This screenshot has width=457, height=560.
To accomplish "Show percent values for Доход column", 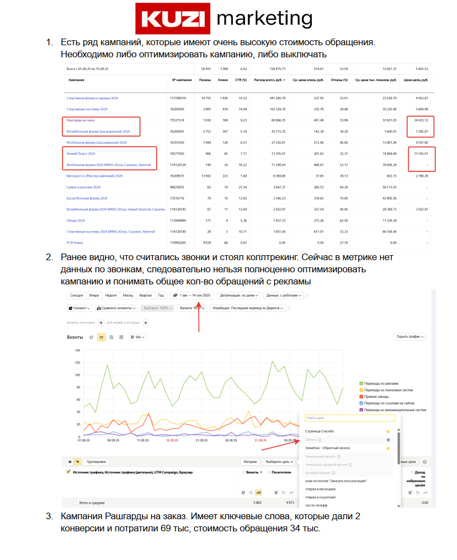I will pyautogui.click(x=418, y=493).
